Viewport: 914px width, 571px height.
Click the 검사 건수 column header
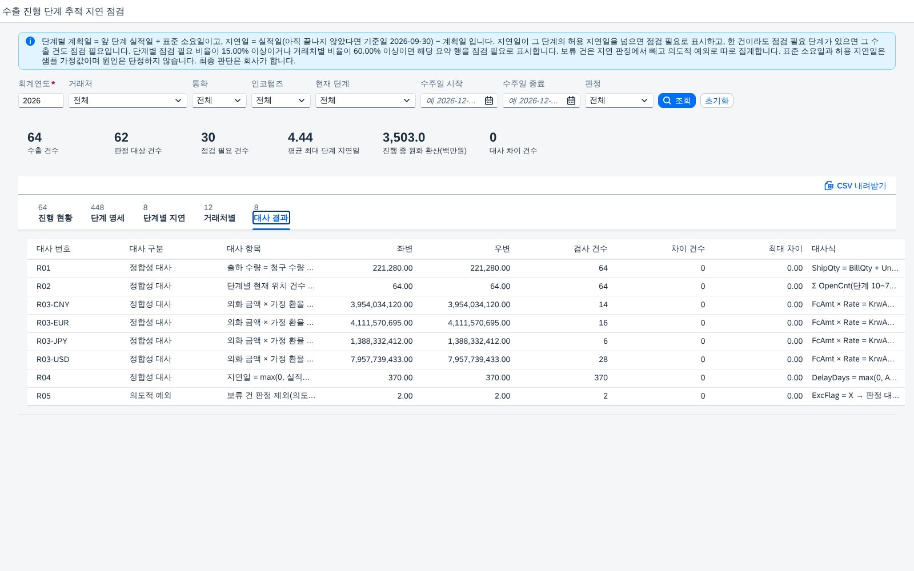[x=591, y=249]
